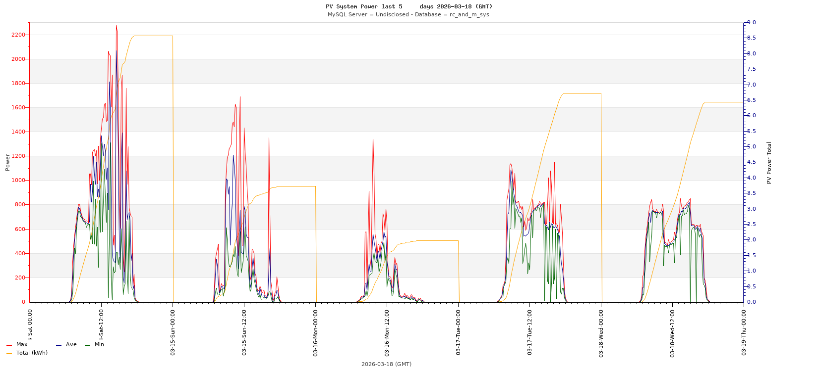
Task: Select the 'Max' legend label
Action: tap(22, 345)
